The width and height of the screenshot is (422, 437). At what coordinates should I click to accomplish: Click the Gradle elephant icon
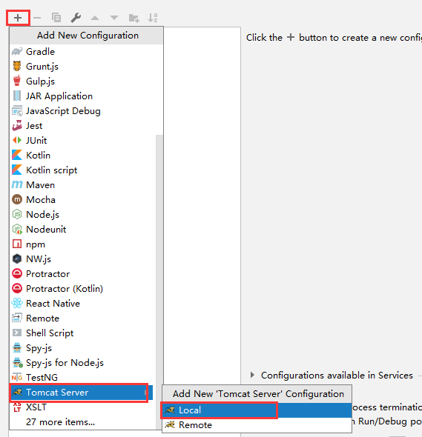point(17,52)
